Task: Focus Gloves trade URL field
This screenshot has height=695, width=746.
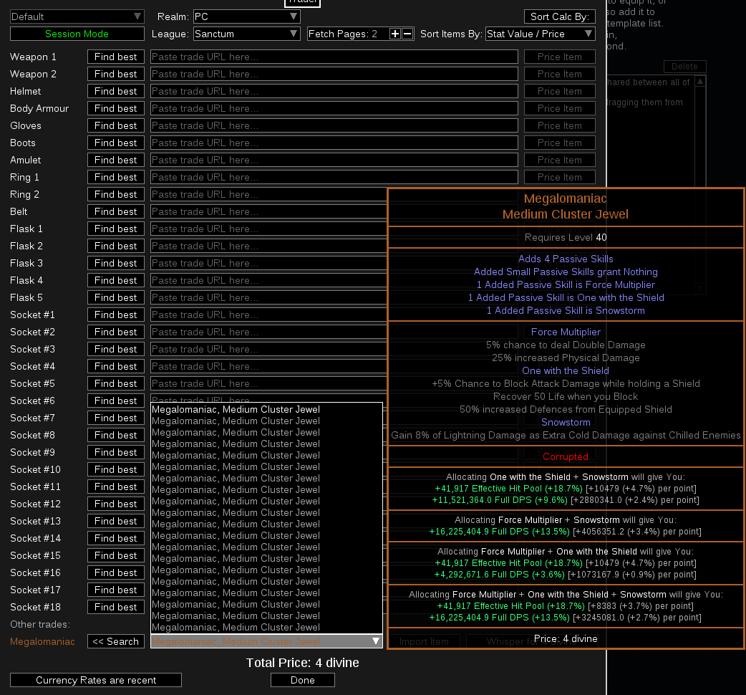Action: pyautogui.click(x=334, y=125)
